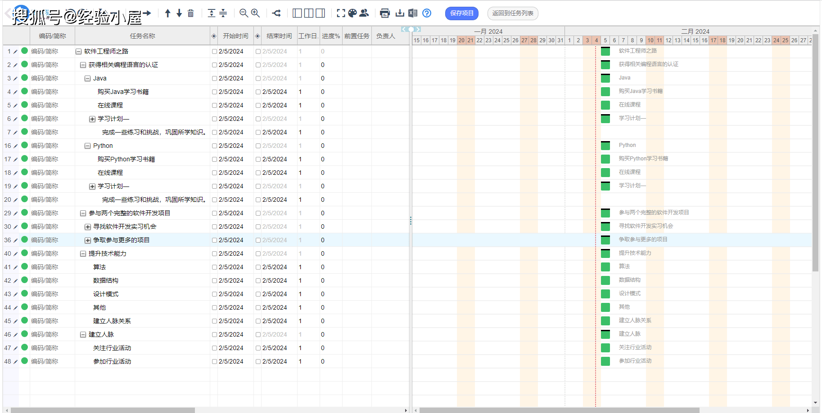Image resolution: width=822 pixels, height=413 pixels.
Task: Click edit pencil on row 36
Action: [x=15, y=240]
